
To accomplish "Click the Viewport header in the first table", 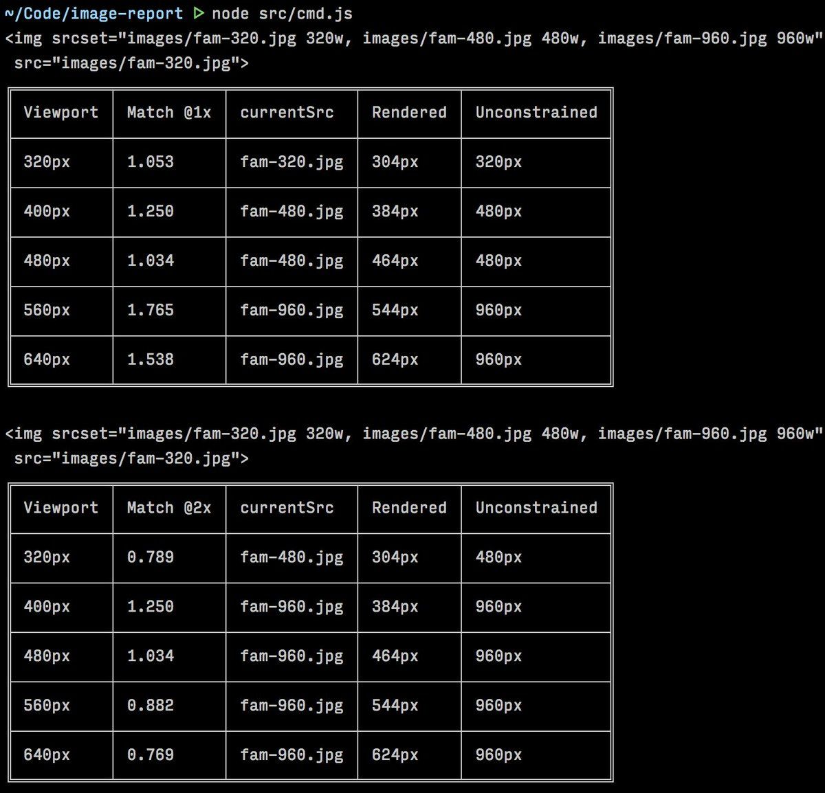I will (61, 113).
